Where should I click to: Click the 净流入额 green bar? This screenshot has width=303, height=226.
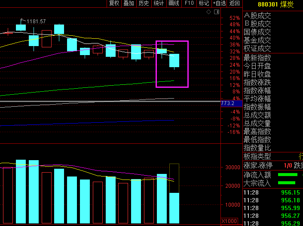pos(288,174)
